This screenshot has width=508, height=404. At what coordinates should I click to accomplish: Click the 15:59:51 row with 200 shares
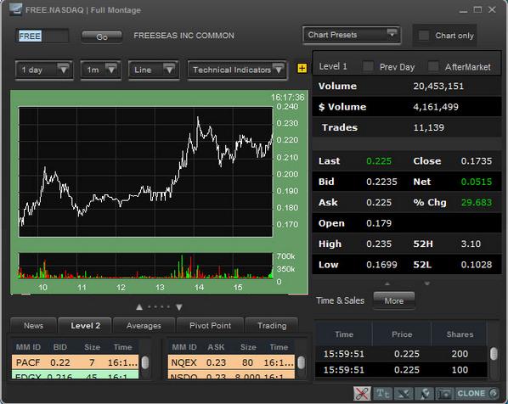401,354
